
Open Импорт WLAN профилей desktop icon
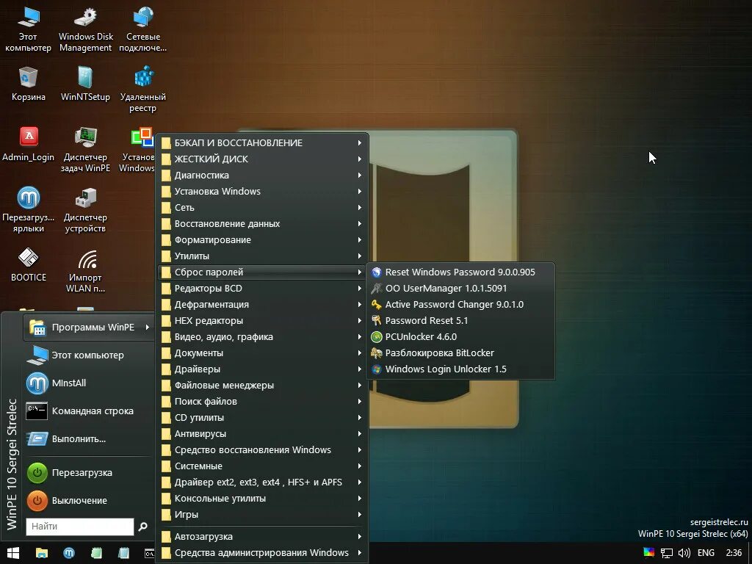[85, 271]
